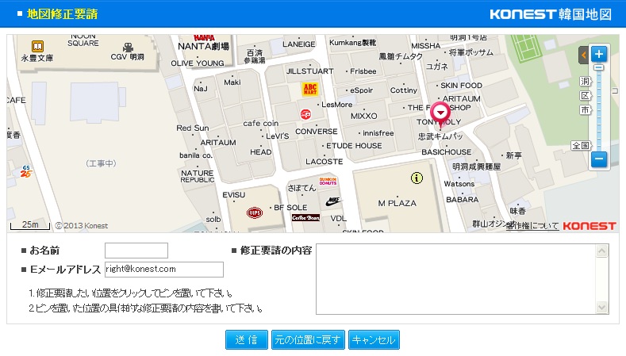Image resolution: width=626 pixels, height=356 pixels.
Task: Click the ETUDE HOUSE label
Action: coord(354,146)
